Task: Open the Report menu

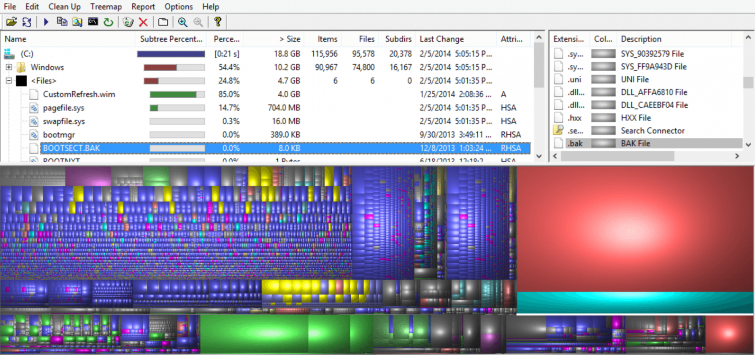Action: click(143, 7)
